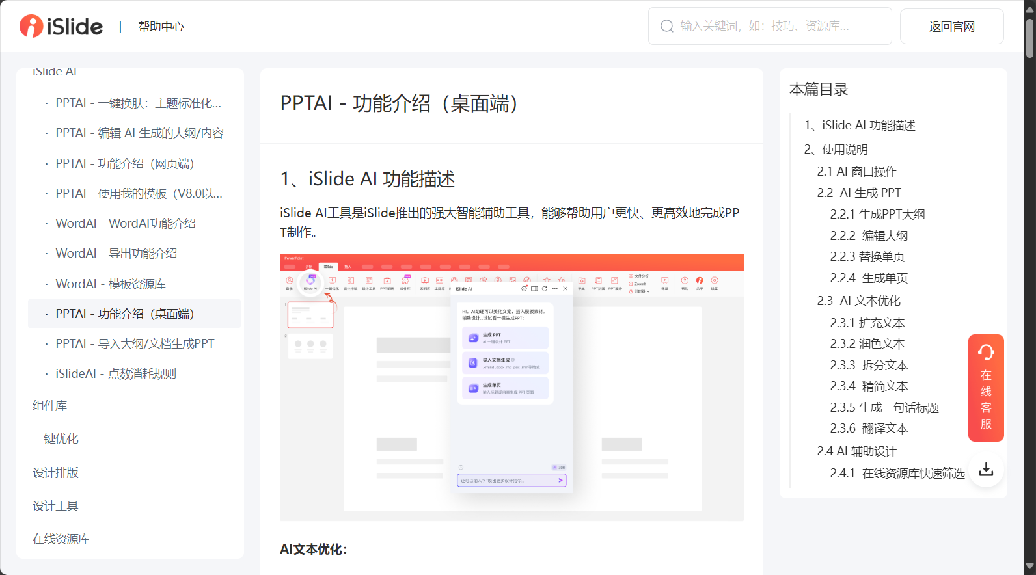Jump to 2.2.4 生成单页
Screen dimensions: 1036x575
869,278
